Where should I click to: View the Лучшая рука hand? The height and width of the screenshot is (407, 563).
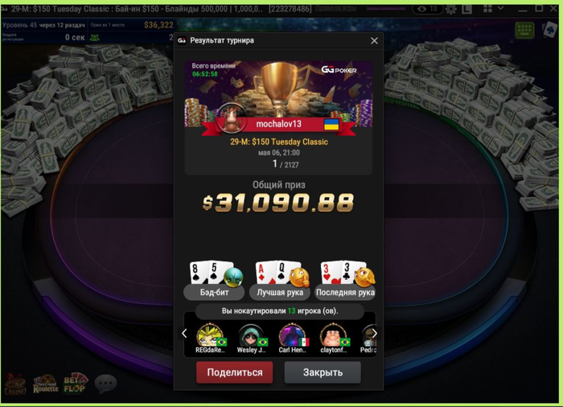pos(280,280)
